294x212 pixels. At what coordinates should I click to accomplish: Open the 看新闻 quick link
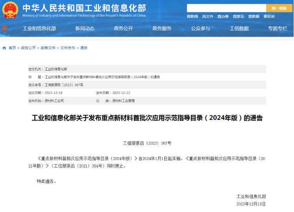click(x=192, y=16)
